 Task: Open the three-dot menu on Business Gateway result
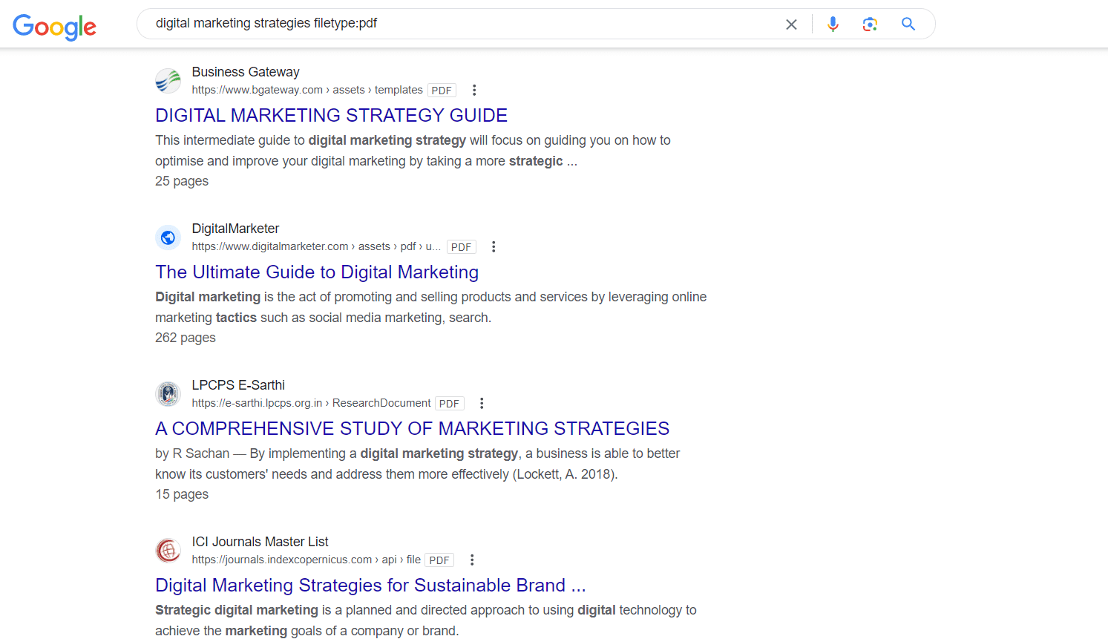tap(474, 89)
